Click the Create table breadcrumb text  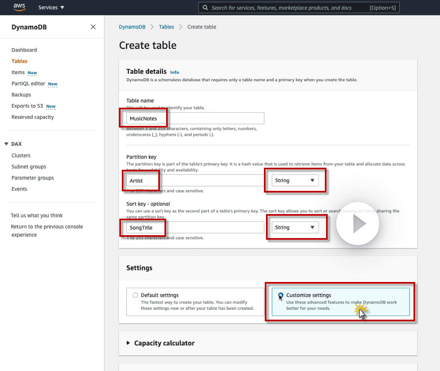click(x=202, y=27)
